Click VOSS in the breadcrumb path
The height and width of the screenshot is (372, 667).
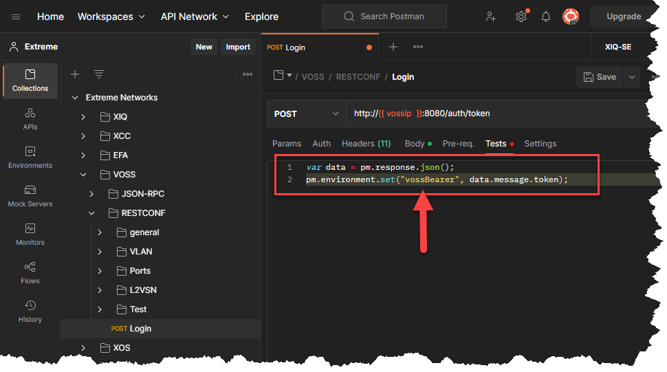(313, 77)
